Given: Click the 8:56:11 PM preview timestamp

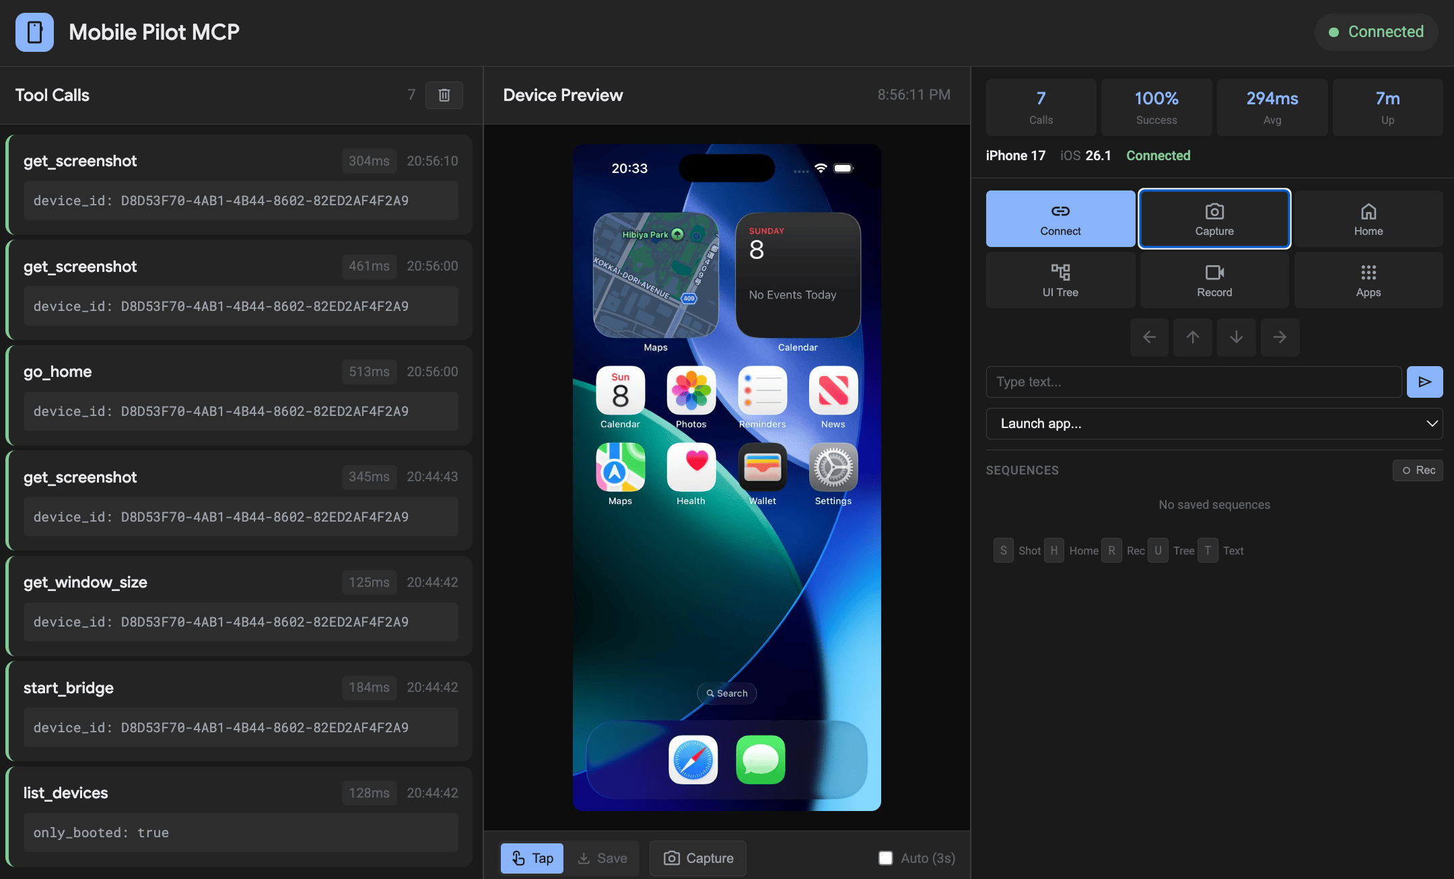Looking at the screenshot, I should 914,95.
